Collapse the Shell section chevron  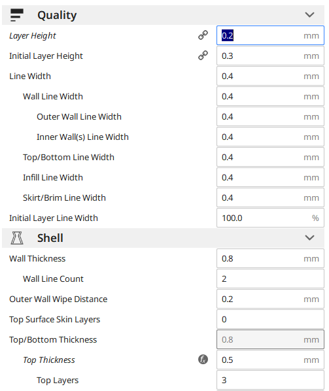coord(309,237)
